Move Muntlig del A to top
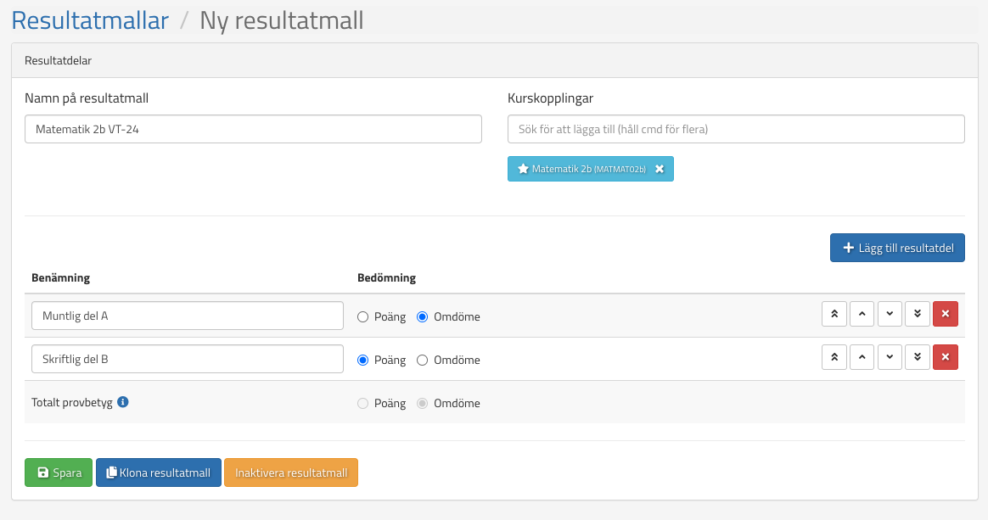 [834, 314]
